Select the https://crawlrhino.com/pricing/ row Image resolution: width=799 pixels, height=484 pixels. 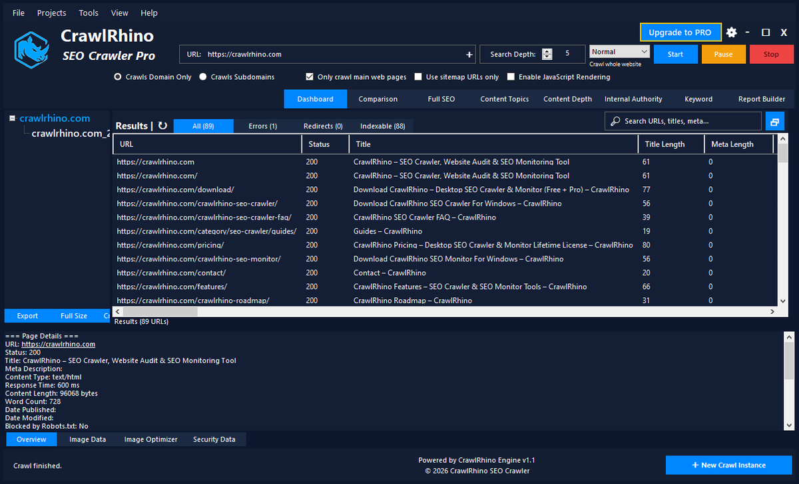pyautogui.click(x=445, y=245)
